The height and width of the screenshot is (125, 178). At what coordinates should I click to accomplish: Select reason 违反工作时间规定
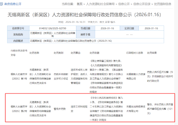(x=79, y=109)
